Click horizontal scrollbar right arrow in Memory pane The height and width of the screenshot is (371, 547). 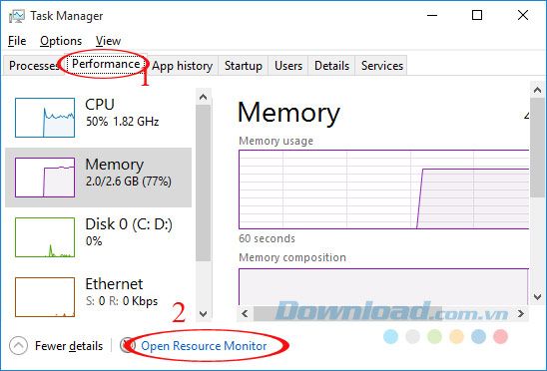pos(521,313)
